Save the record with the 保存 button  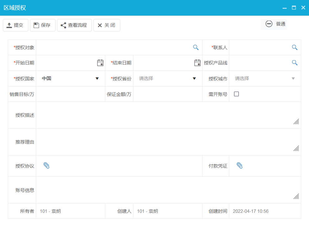(x=42, y=25)
